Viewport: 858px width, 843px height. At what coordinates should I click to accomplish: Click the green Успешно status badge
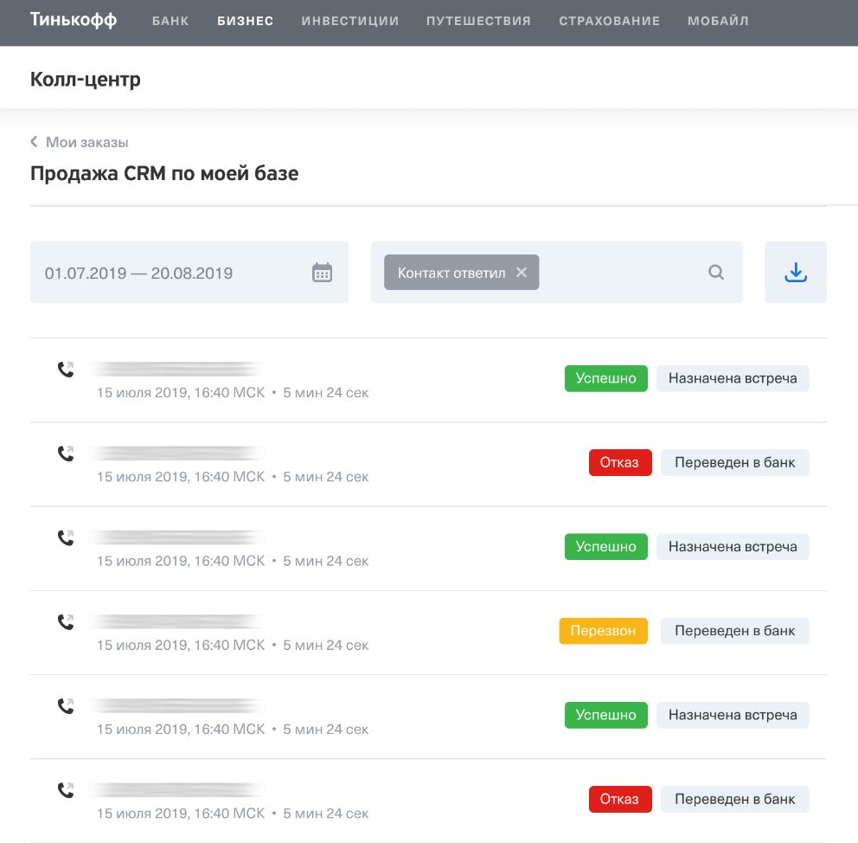[605, 377]
